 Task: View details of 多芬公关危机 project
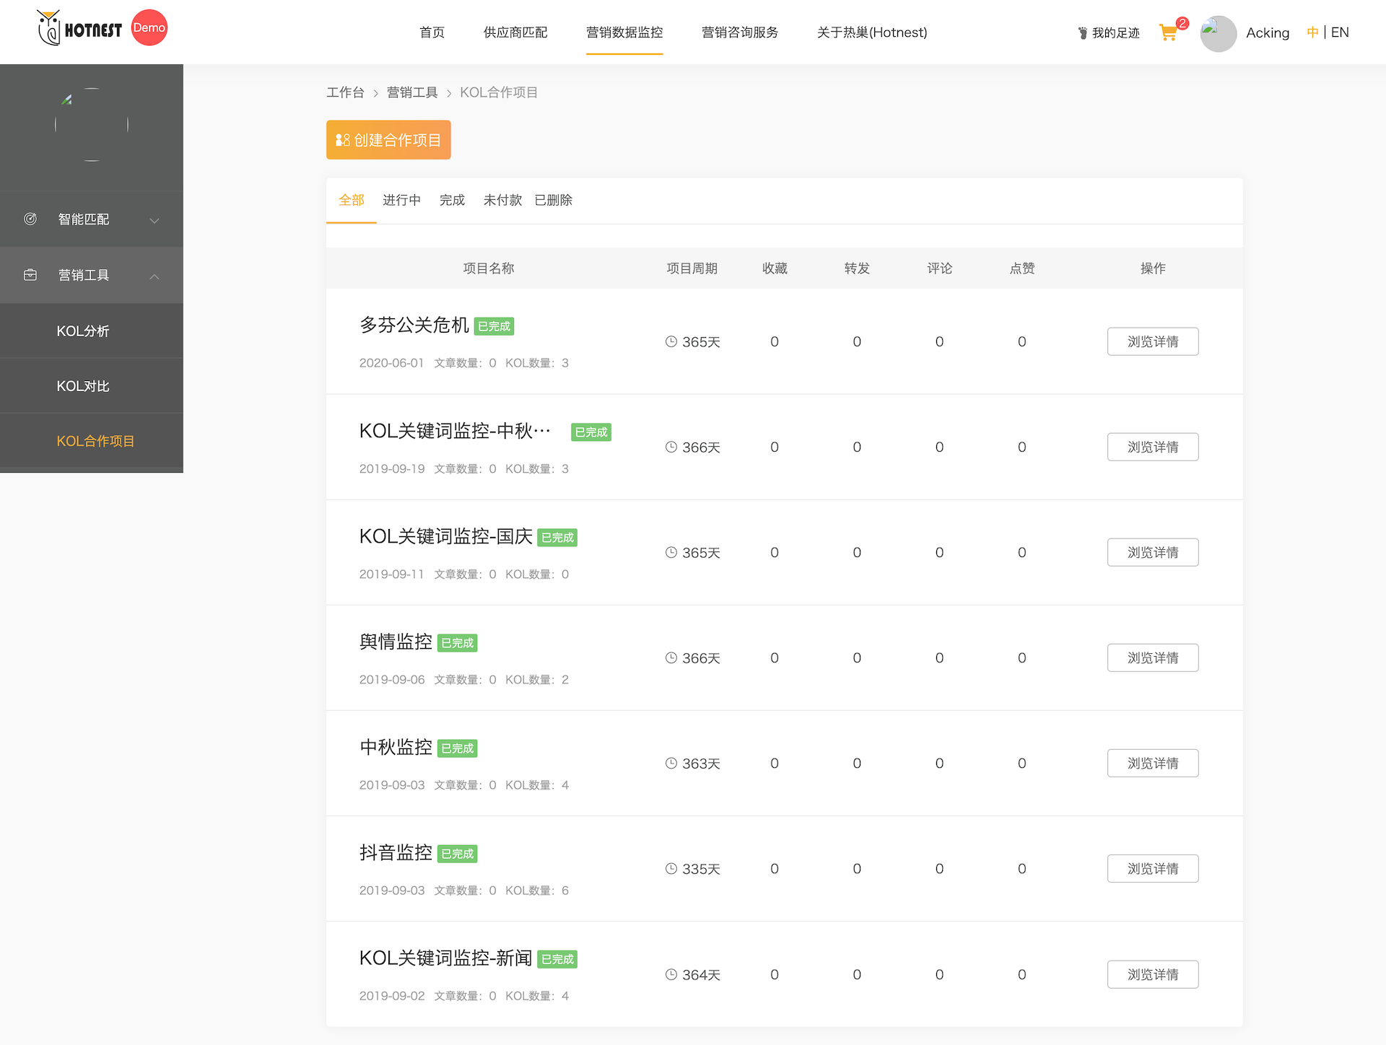pos(1152,341)
